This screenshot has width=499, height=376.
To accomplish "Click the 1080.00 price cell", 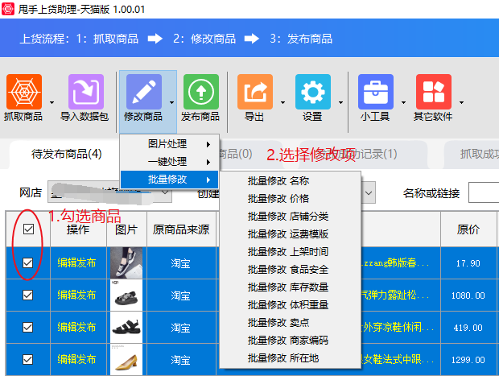I will [x=468, y=295].
